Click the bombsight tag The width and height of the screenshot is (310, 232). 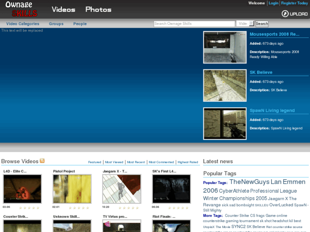pyautogui.click(x=245, y=205)
